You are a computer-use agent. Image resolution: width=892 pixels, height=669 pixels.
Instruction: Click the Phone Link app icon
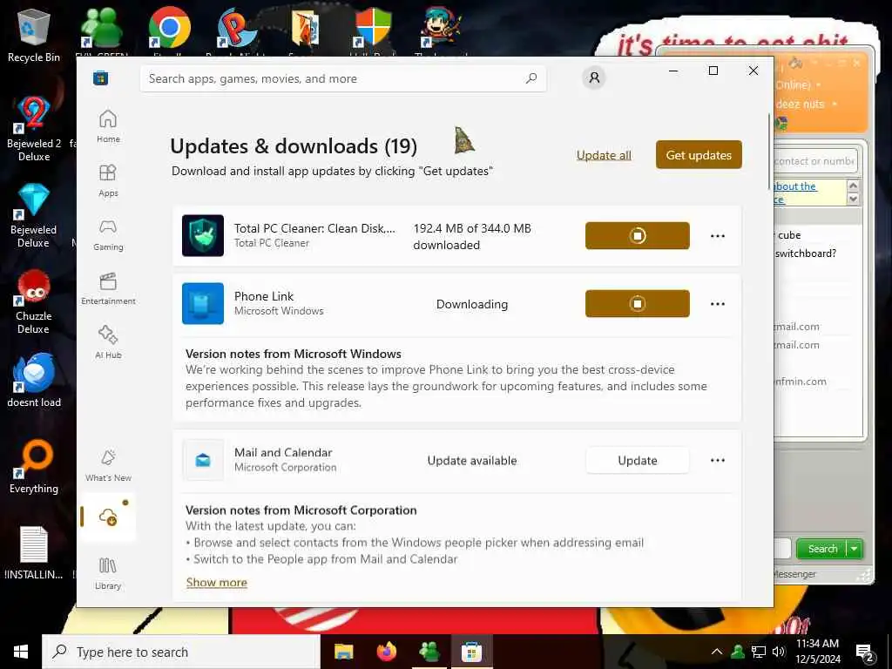[202, 303]
